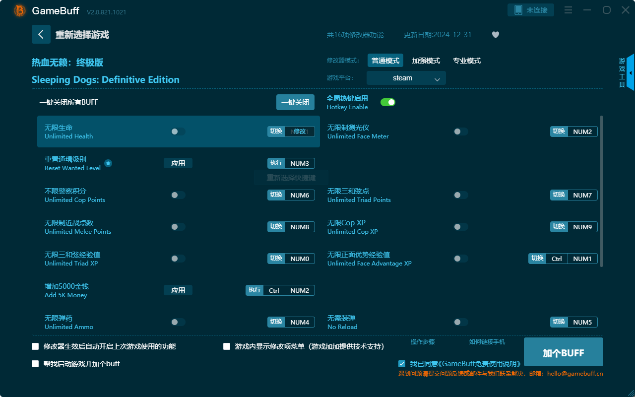Click the heart favorite icon
635x397 pixels.
click(495, 35)
